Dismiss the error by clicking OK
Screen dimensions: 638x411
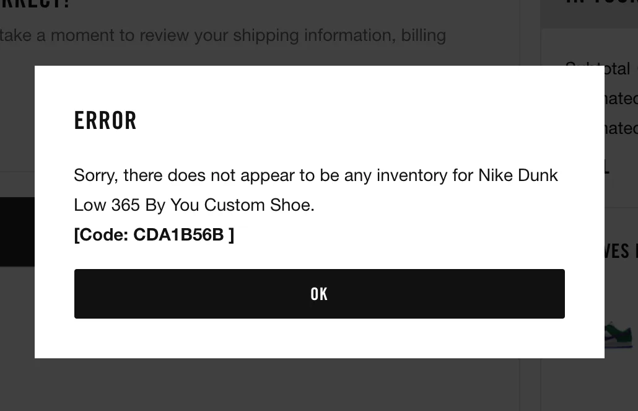click(x=319, y=293)
